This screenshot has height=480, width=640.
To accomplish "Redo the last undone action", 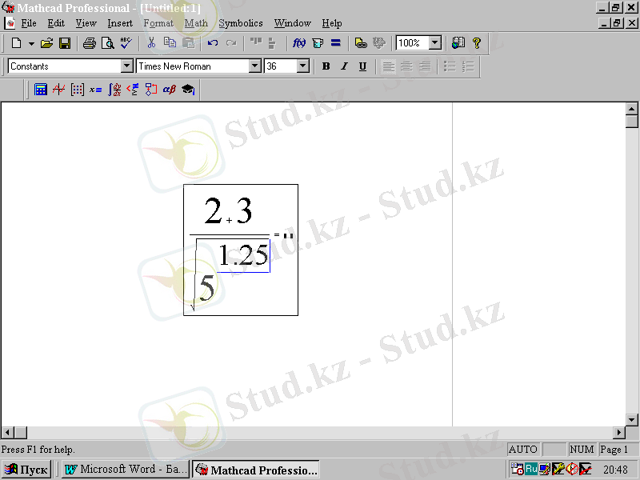I will [x=231, y=43].
